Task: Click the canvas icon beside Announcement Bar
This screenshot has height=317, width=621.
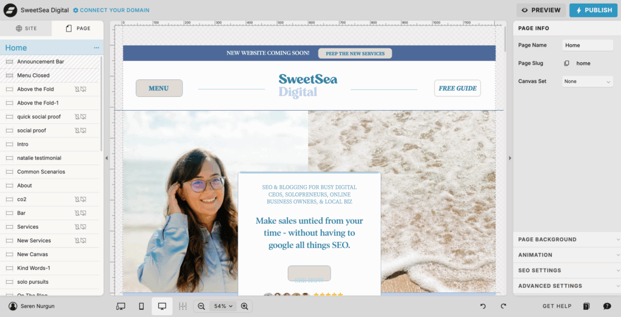Action: pos(10,62)
